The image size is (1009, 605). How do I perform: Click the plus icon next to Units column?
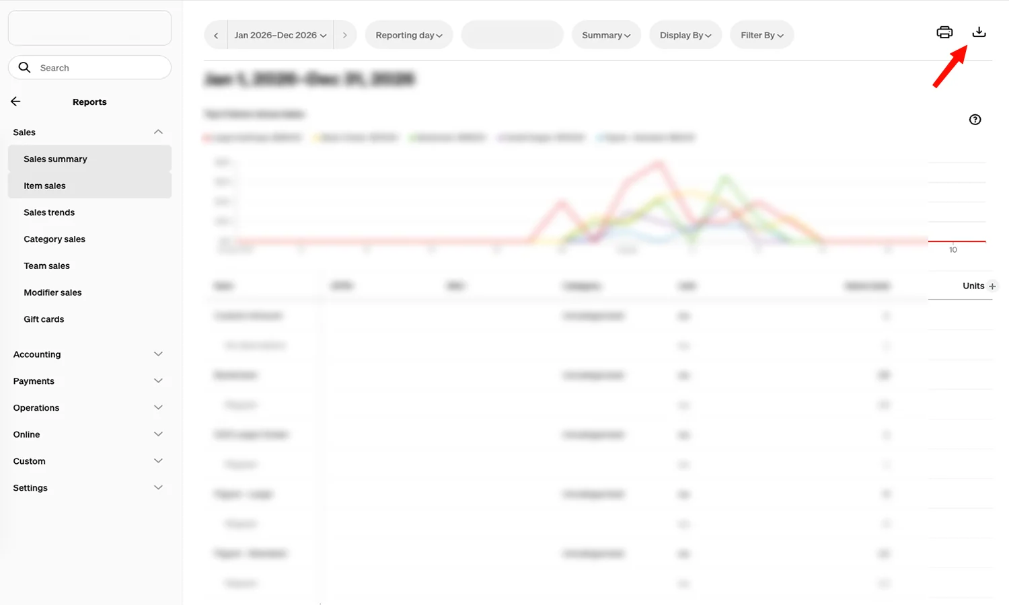coord(993,286)
